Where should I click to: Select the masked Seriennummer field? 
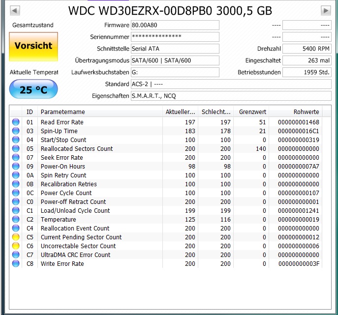point(175,37)
